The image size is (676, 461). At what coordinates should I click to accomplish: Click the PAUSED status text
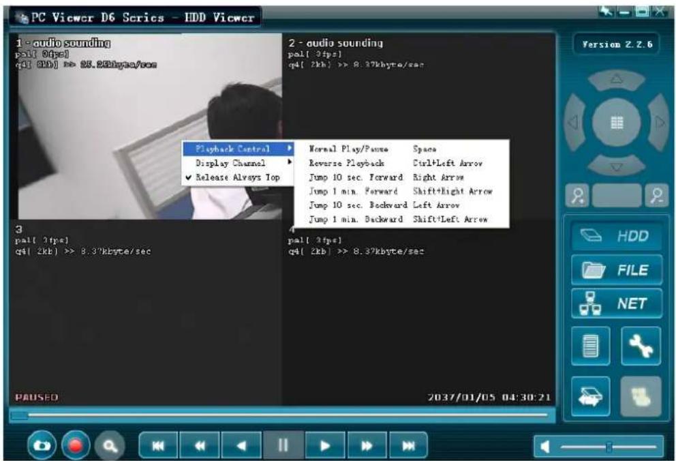pyautogui.click(x=37, y=397)
